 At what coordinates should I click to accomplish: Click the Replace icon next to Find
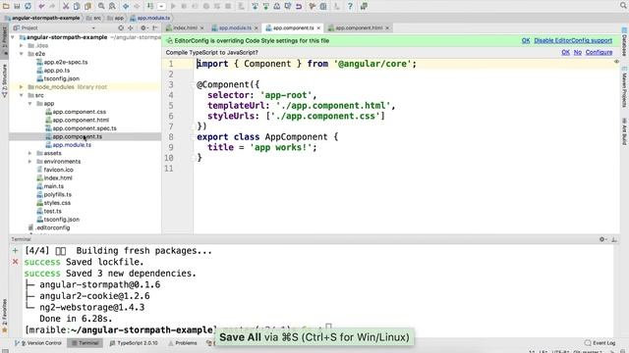click(x=112, y=7)
